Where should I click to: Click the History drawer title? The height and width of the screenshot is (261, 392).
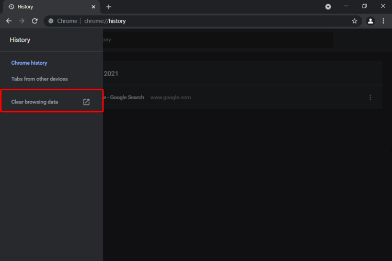(20, 40)
